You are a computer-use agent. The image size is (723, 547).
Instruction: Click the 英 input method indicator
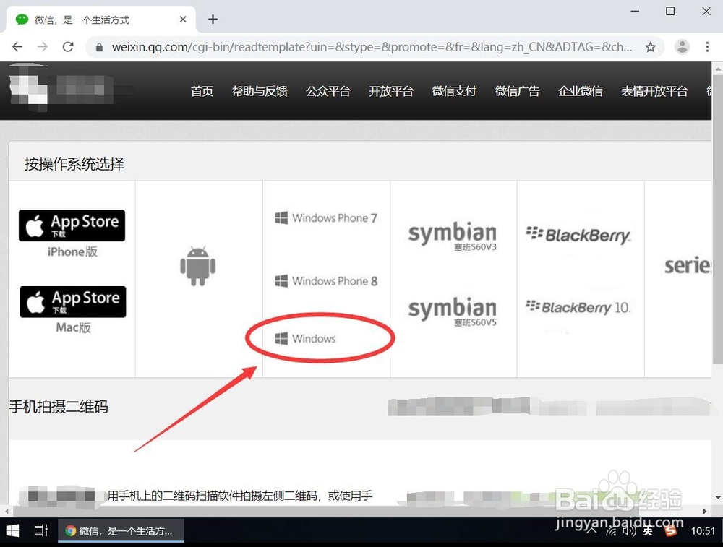[648, 531]
